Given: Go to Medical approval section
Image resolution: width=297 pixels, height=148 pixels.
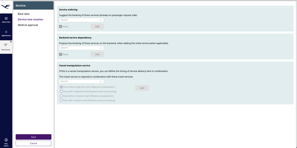Looking at the screenshot, I should (x=28, y=25).
